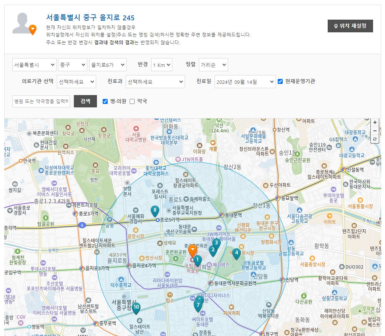
Task: Click the 종로3가역 station icon
Action: (x=75, y=214)
